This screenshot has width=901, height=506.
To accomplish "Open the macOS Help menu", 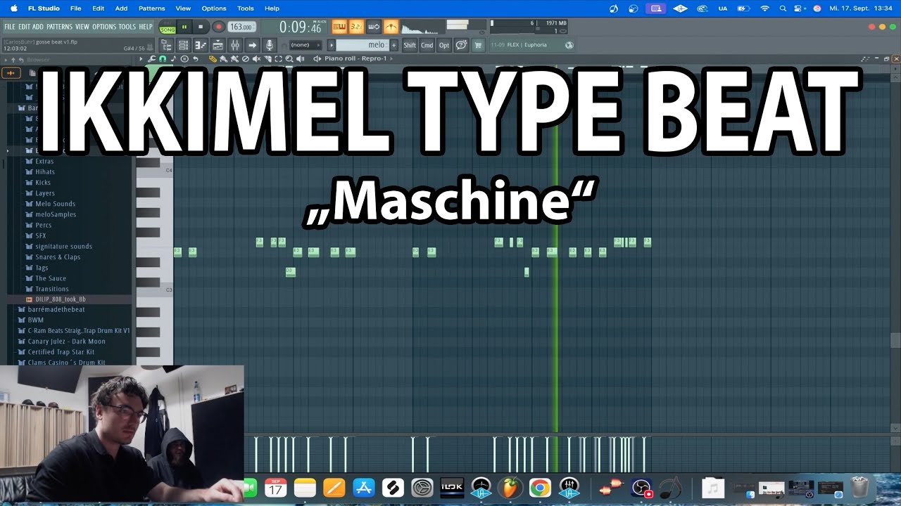I will [x=272, y=8].
